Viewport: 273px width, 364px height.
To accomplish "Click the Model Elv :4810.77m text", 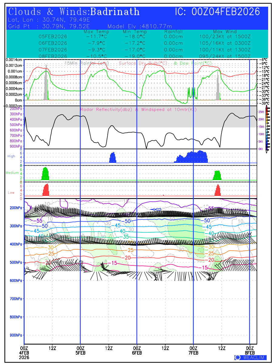I will pos(140,26).
